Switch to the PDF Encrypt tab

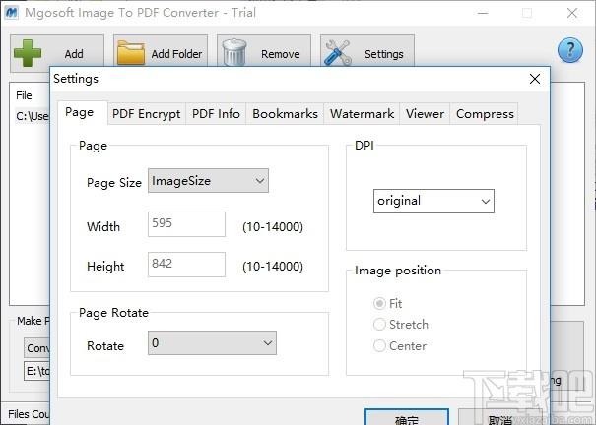(147, 114)
